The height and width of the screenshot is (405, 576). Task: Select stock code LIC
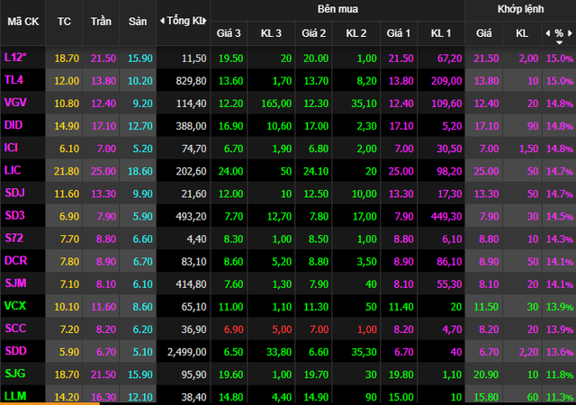[x=13, y=170]
